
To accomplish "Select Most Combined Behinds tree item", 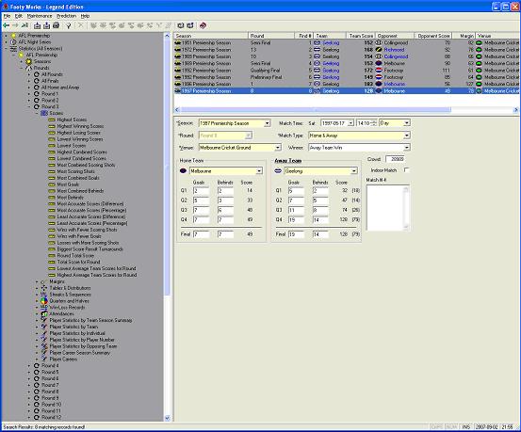I will point(80,191).
